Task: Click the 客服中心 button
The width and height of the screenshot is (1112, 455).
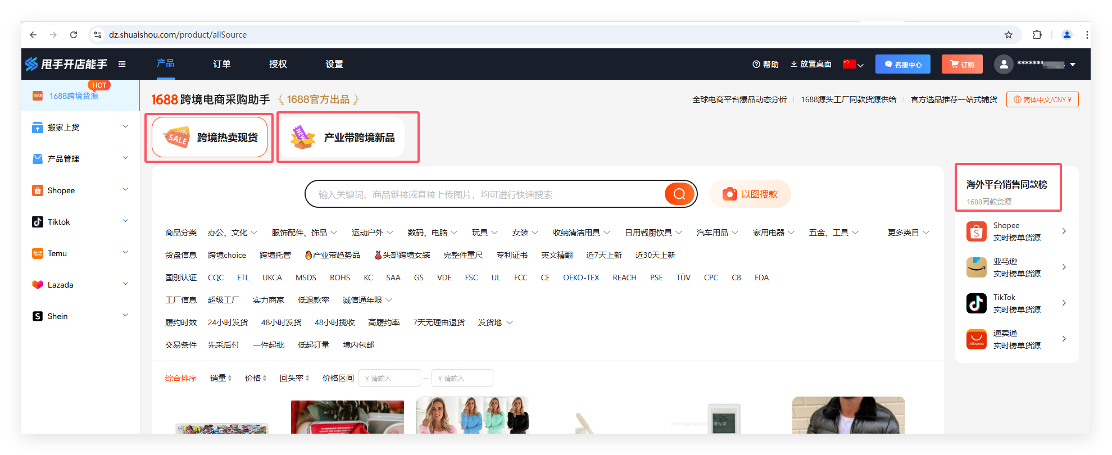Action: click(x=903, y=64)
